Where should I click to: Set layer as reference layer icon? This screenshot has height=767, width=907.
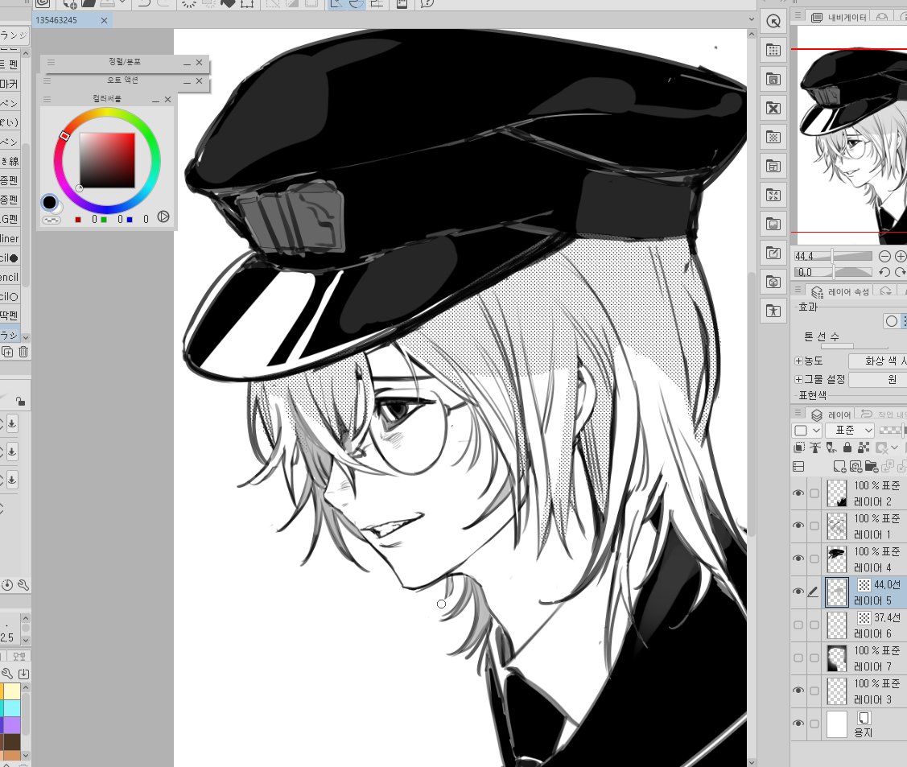[x=815, y=447]
